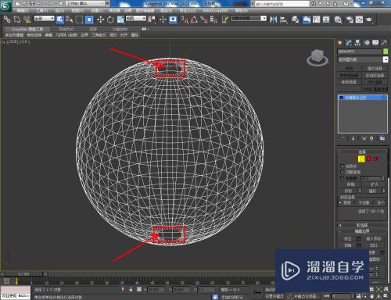391x300 pixels.
Task: Click the Mirror tool icon
Action: (273, 20)
